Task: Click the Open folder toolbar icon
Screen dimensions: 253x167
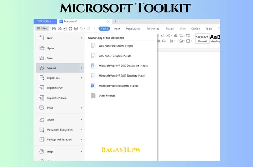Action: tap(54, 29)
